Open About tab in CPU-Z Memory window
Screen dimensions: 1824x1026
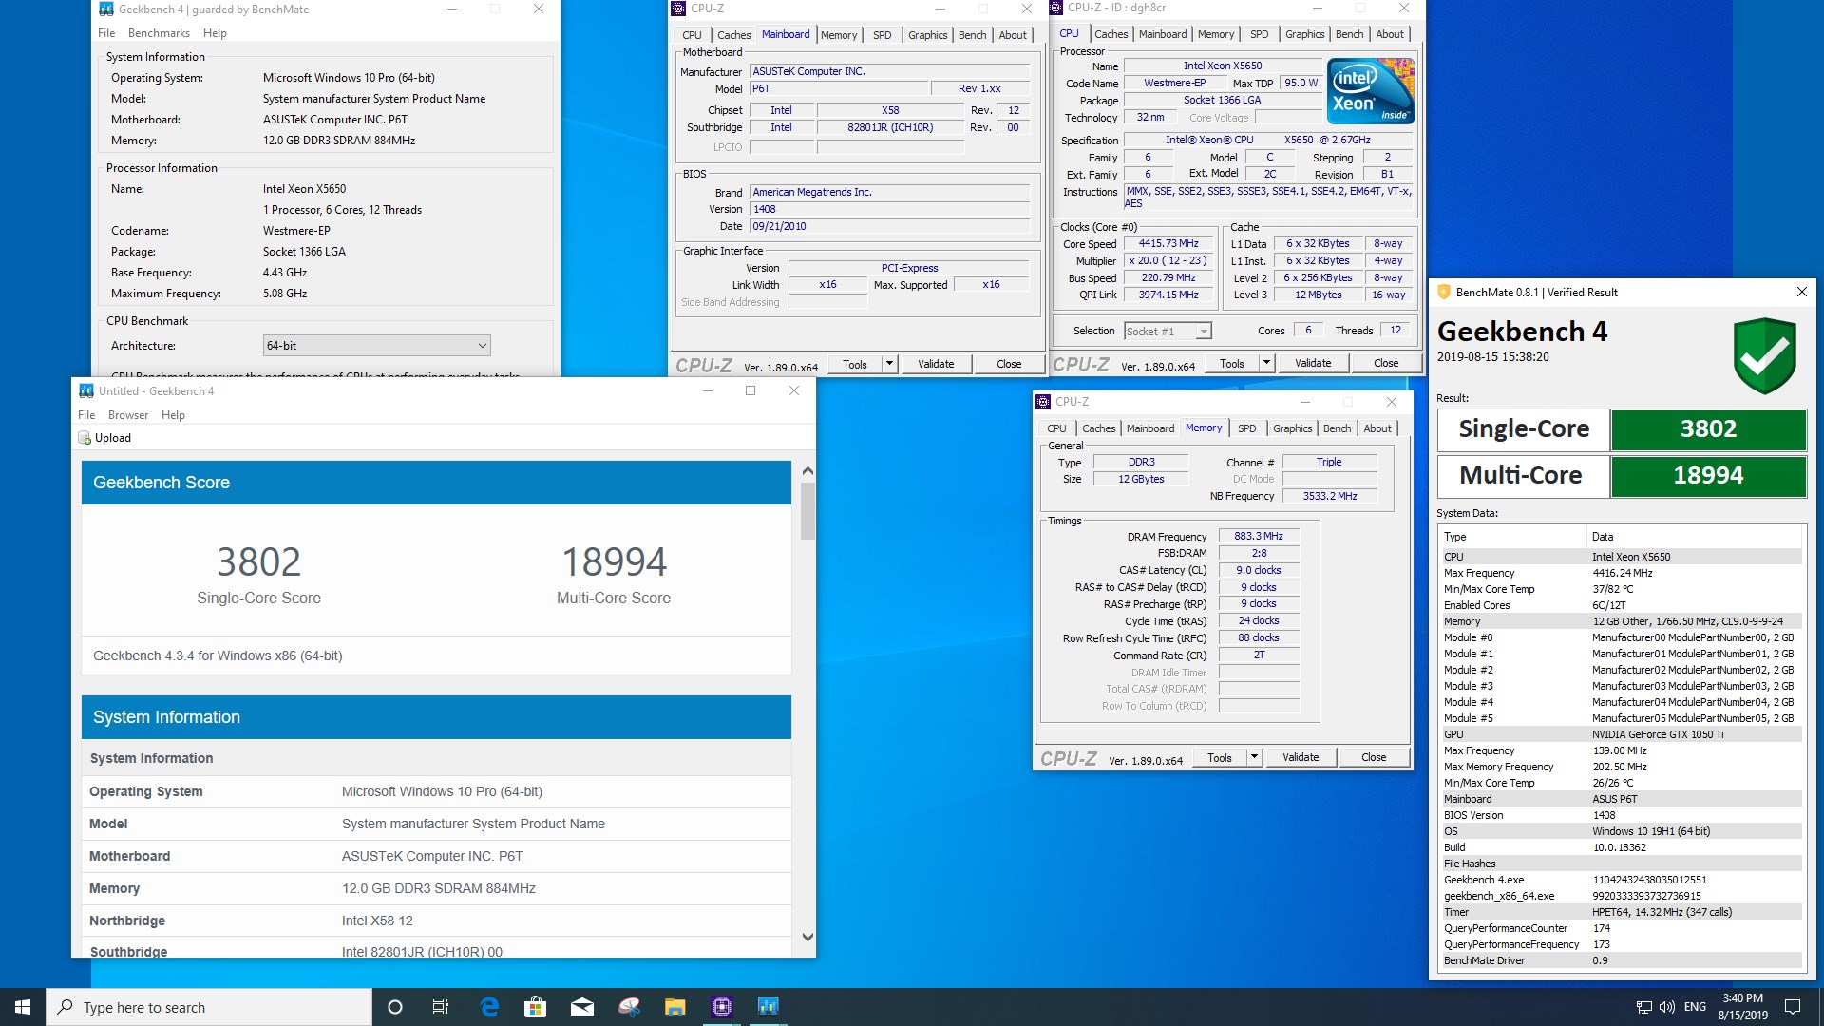pos(1377,428)
